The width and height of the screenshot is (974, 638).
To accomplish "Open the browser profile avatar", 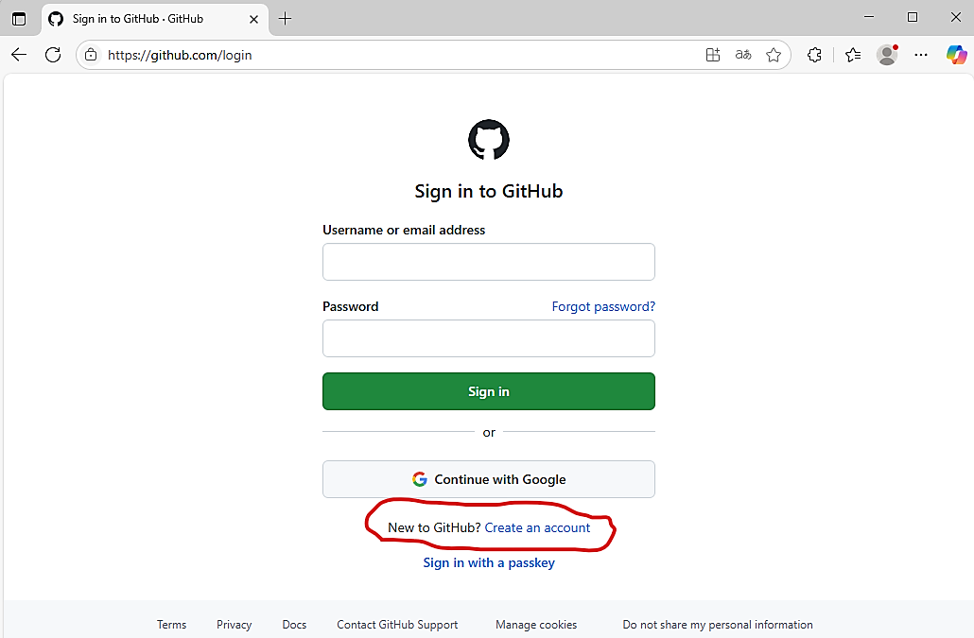I will (887, 55).
